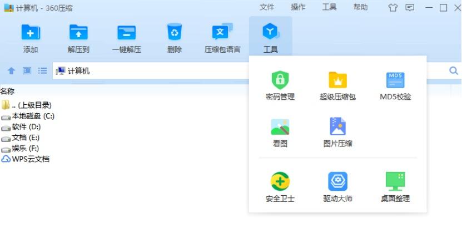Click the search magnifier icon

(x=454, y=70)
